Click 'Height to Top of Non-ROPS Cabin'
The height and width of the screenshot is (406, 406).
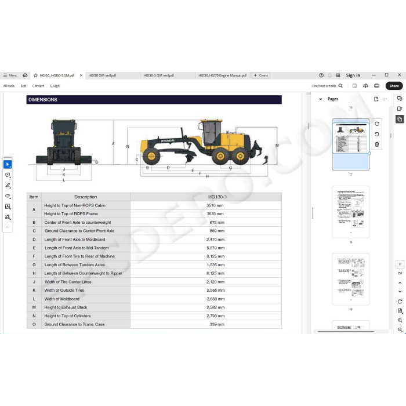(75, 205)
